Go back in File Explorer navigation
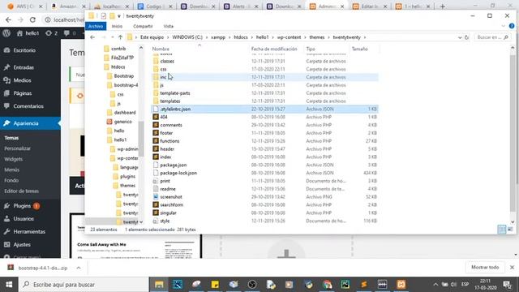Viewport: 519px width, 292px height. pos(92,37)
